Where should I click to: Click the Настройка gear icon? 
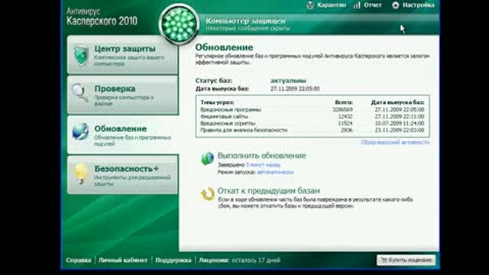click(396, 5)
